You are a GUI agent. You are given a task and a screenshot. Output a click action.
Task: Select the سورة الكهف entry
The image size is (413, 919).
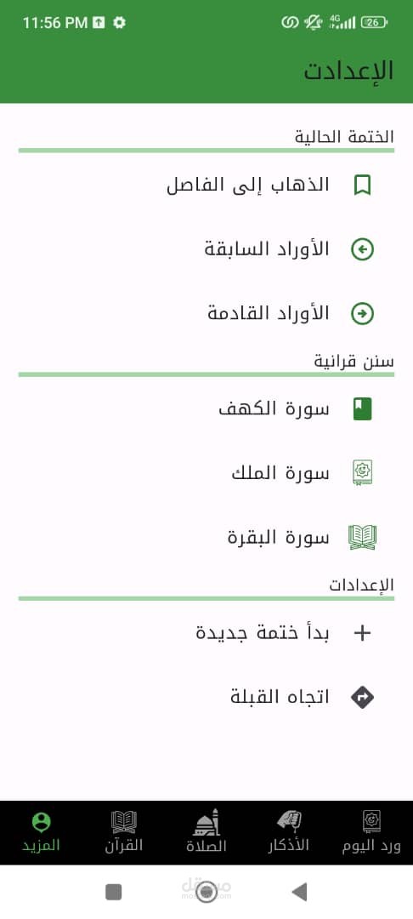click(206, 409)
